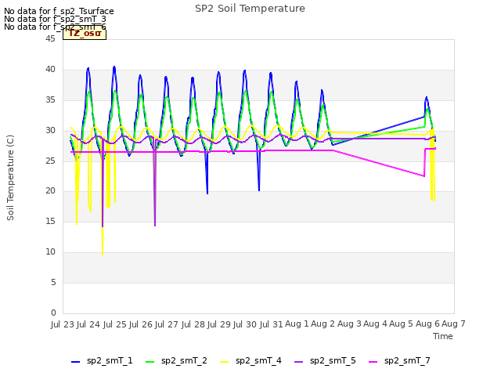This screenshot has width=501, height=376.
Task: Toggle sp2_smT_7 series in the legend
Action: point(399,361)
